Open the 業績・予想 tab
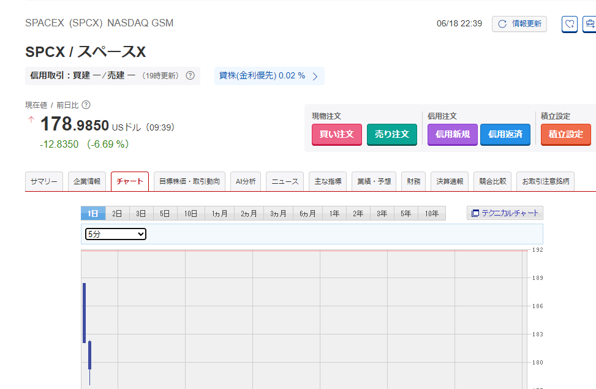Screen dimensions: 596x389 (374, 181)
